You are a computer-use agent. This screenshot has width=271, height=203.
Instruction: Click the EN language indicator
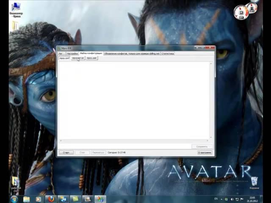216,199
